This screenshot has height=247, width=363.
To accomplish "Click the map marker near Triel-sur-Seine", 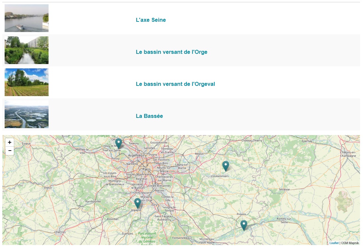I will [119, 143].
